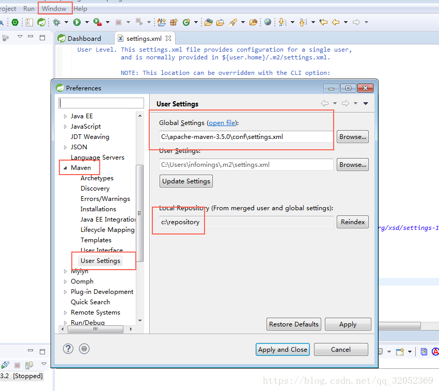Image resolution: width=439 pixels, height=391 pixels.
Task: Close the settings.xml tab
Action: [x=168, y=38]
